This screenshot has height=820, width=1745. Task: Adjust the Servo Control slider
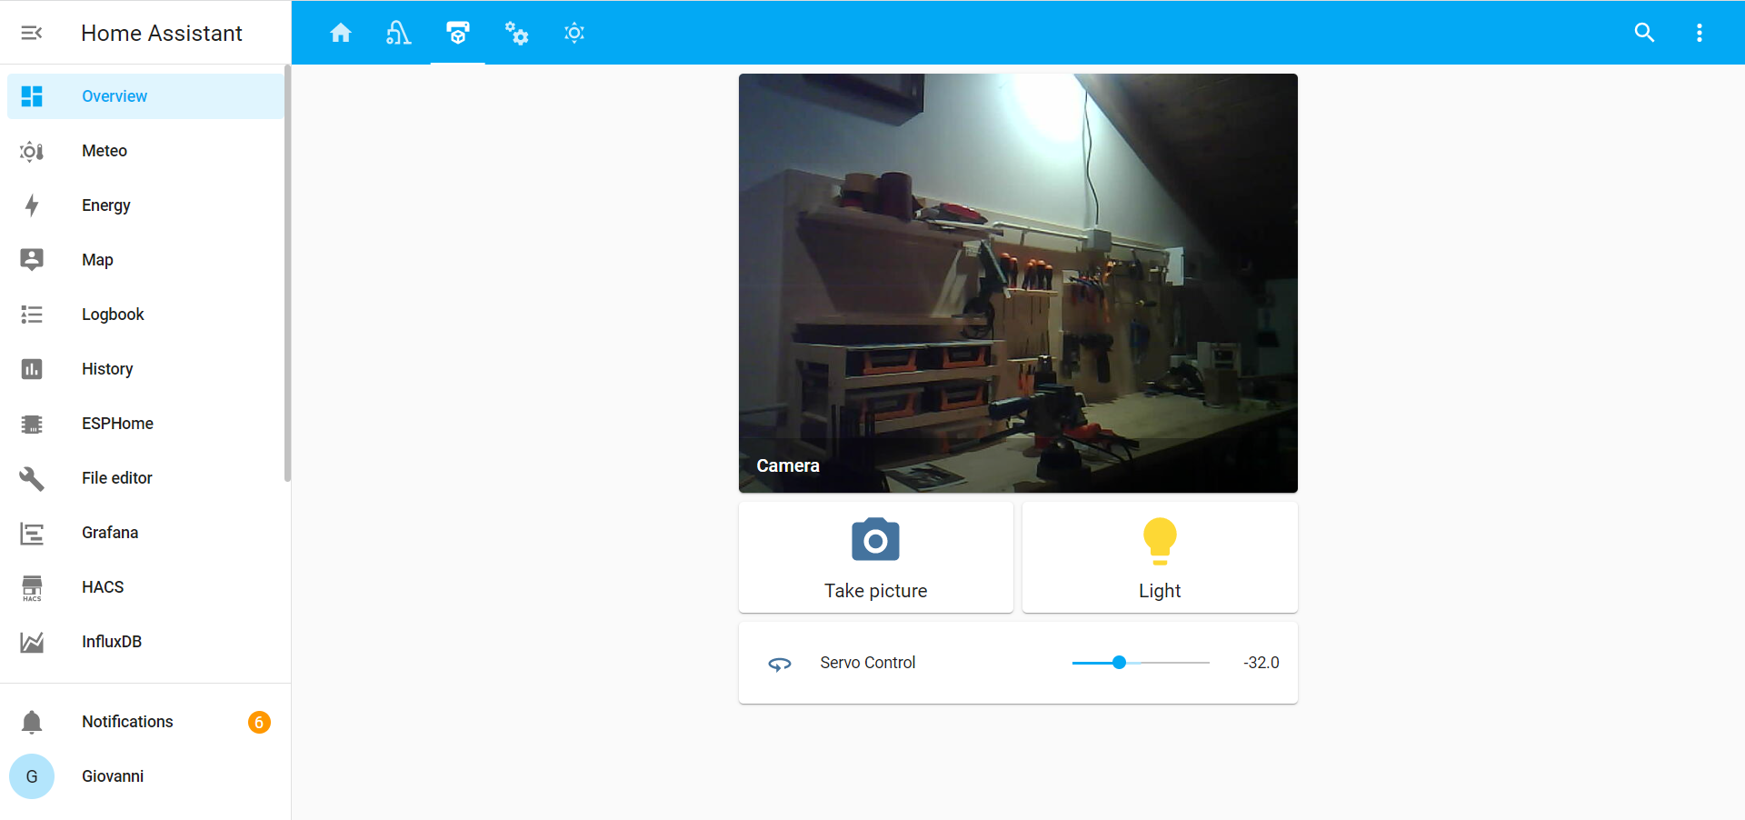point(1120,663)
